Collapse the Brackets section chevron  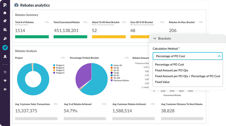point(155,38)
